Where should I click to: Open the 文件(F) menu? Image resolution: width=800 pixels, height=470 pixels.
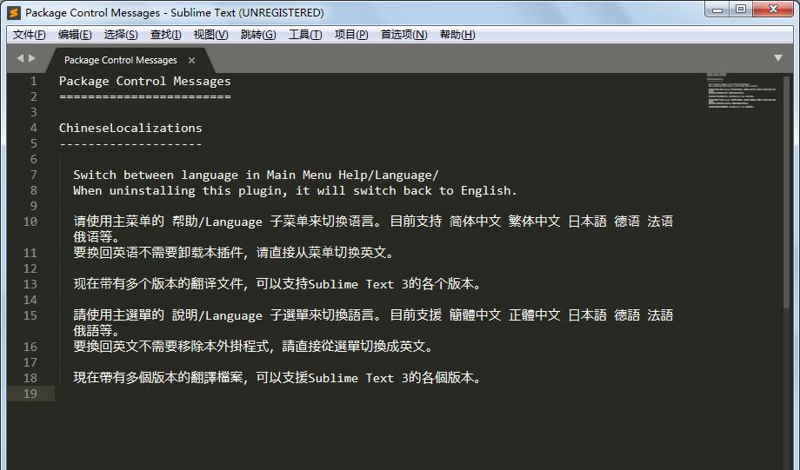tap(29, 35)
